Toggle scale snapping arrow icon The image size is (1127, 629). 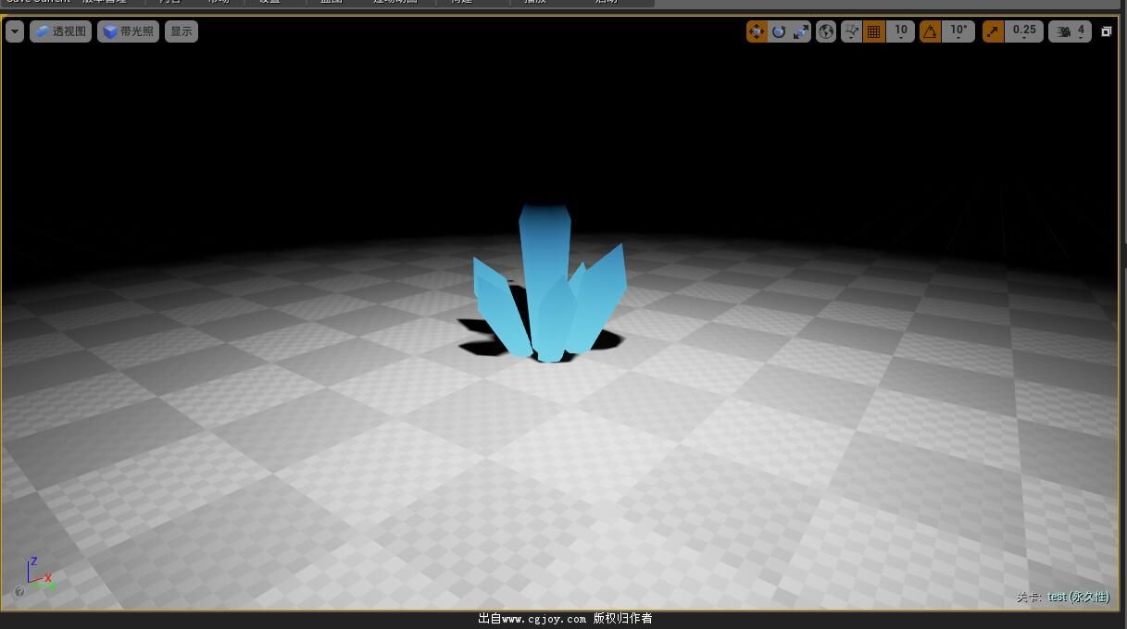[x=993, y=31]
